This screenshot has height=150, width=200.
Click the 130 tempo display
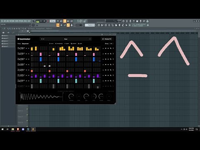[52, 21]
